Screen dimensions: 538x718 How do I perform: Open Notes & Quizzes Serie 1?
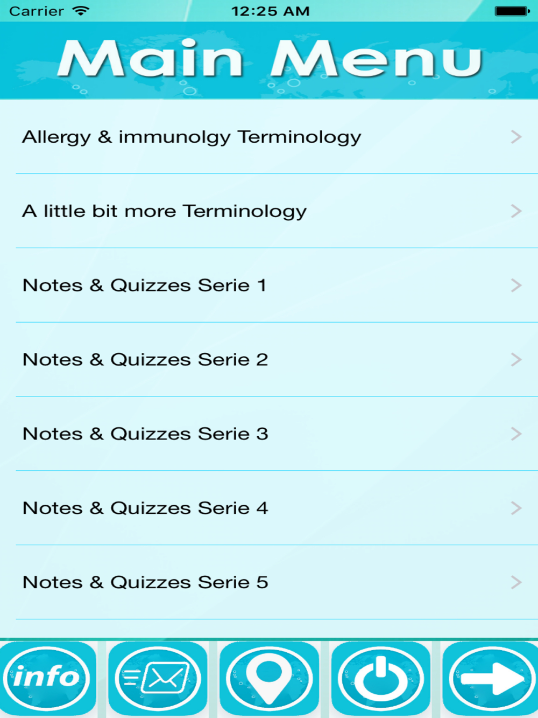(145, 285)
